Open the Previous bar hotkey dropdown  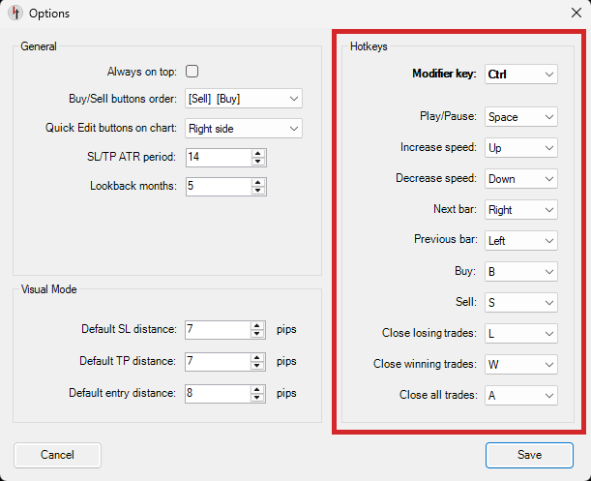pos(521,241)
